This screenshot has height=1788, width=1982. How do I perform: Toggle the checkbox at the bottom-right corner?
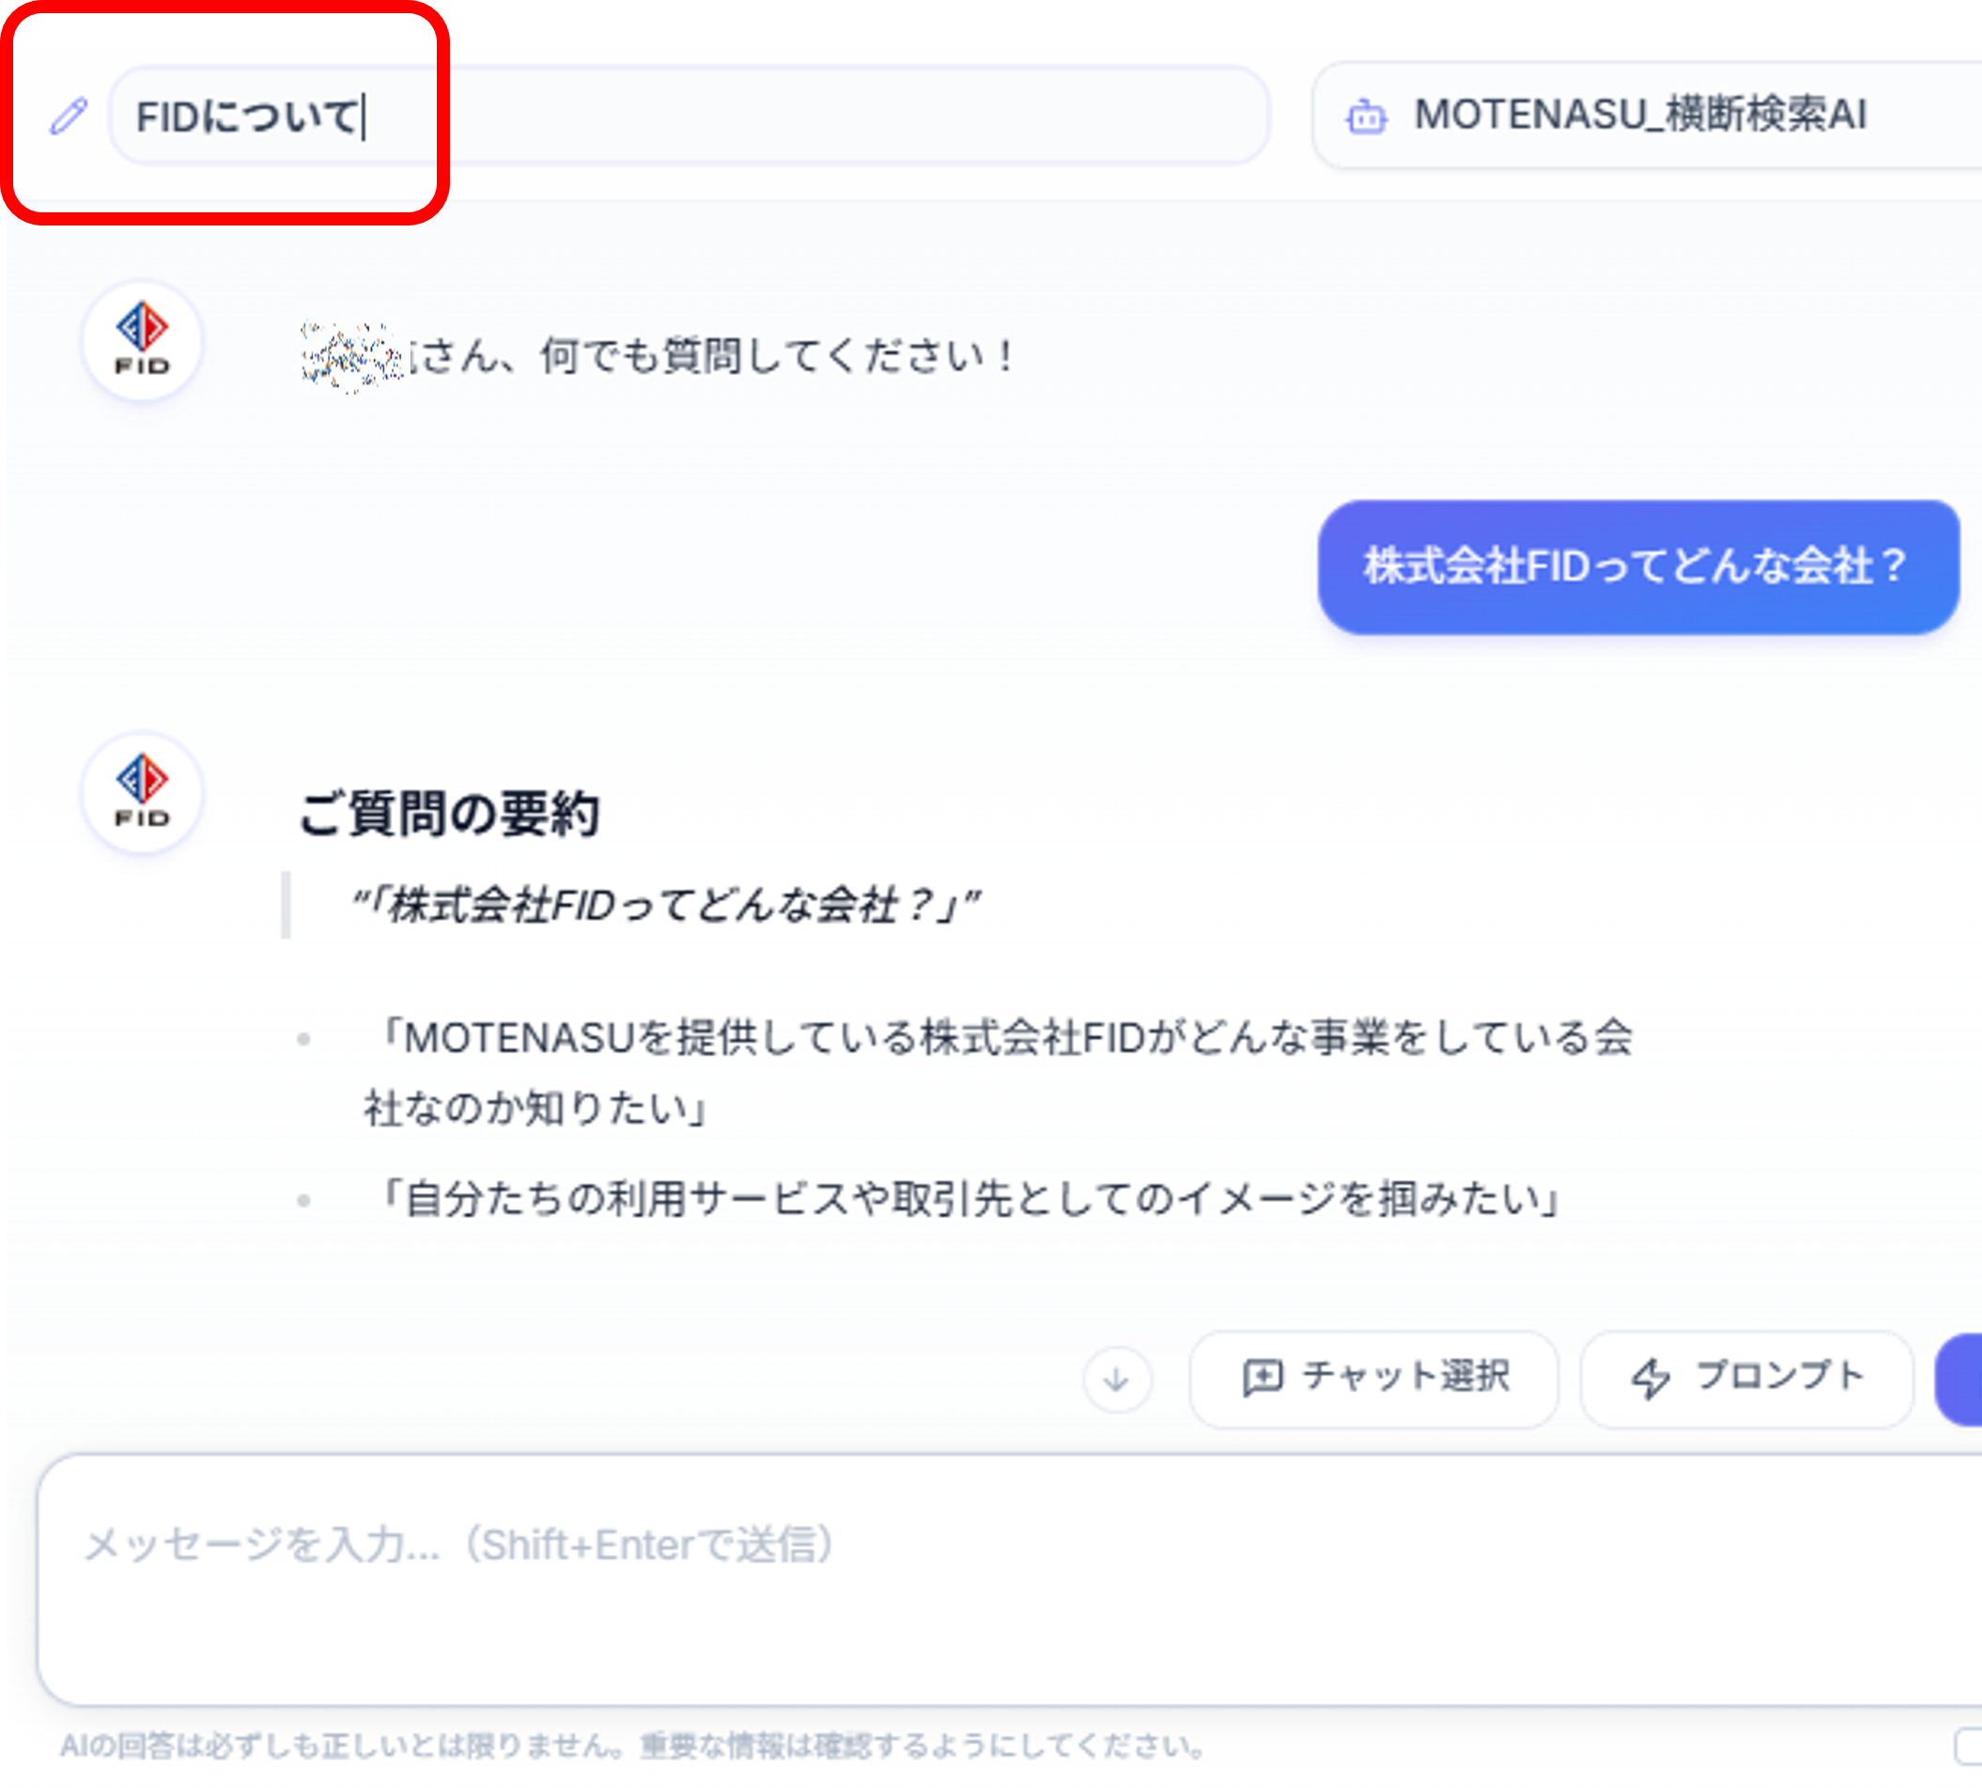1967,1746
